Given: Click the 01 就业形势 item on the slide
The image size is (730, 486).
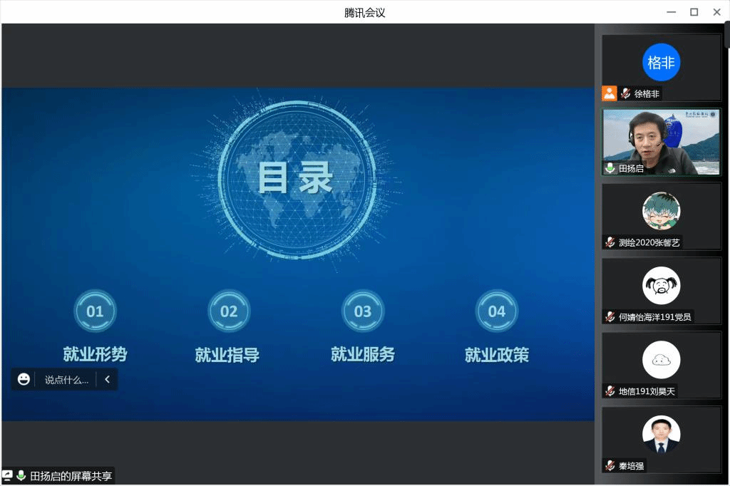Looking at the screenshot, I should click(95, 326).
